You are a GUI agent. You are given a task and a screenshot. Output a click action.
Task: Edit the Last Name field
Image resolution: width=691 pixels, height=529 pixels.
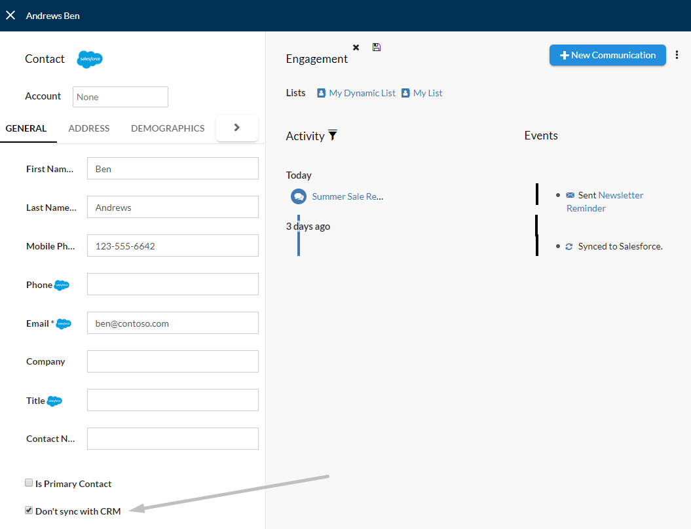click(x=173, y=207)
